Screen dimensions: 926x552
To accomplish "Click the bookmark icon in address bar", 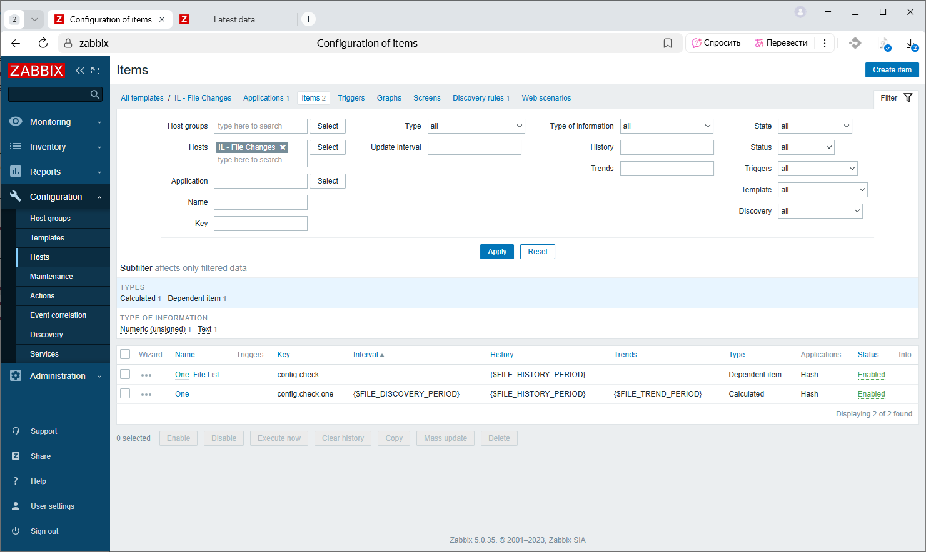I will point(668,43).
